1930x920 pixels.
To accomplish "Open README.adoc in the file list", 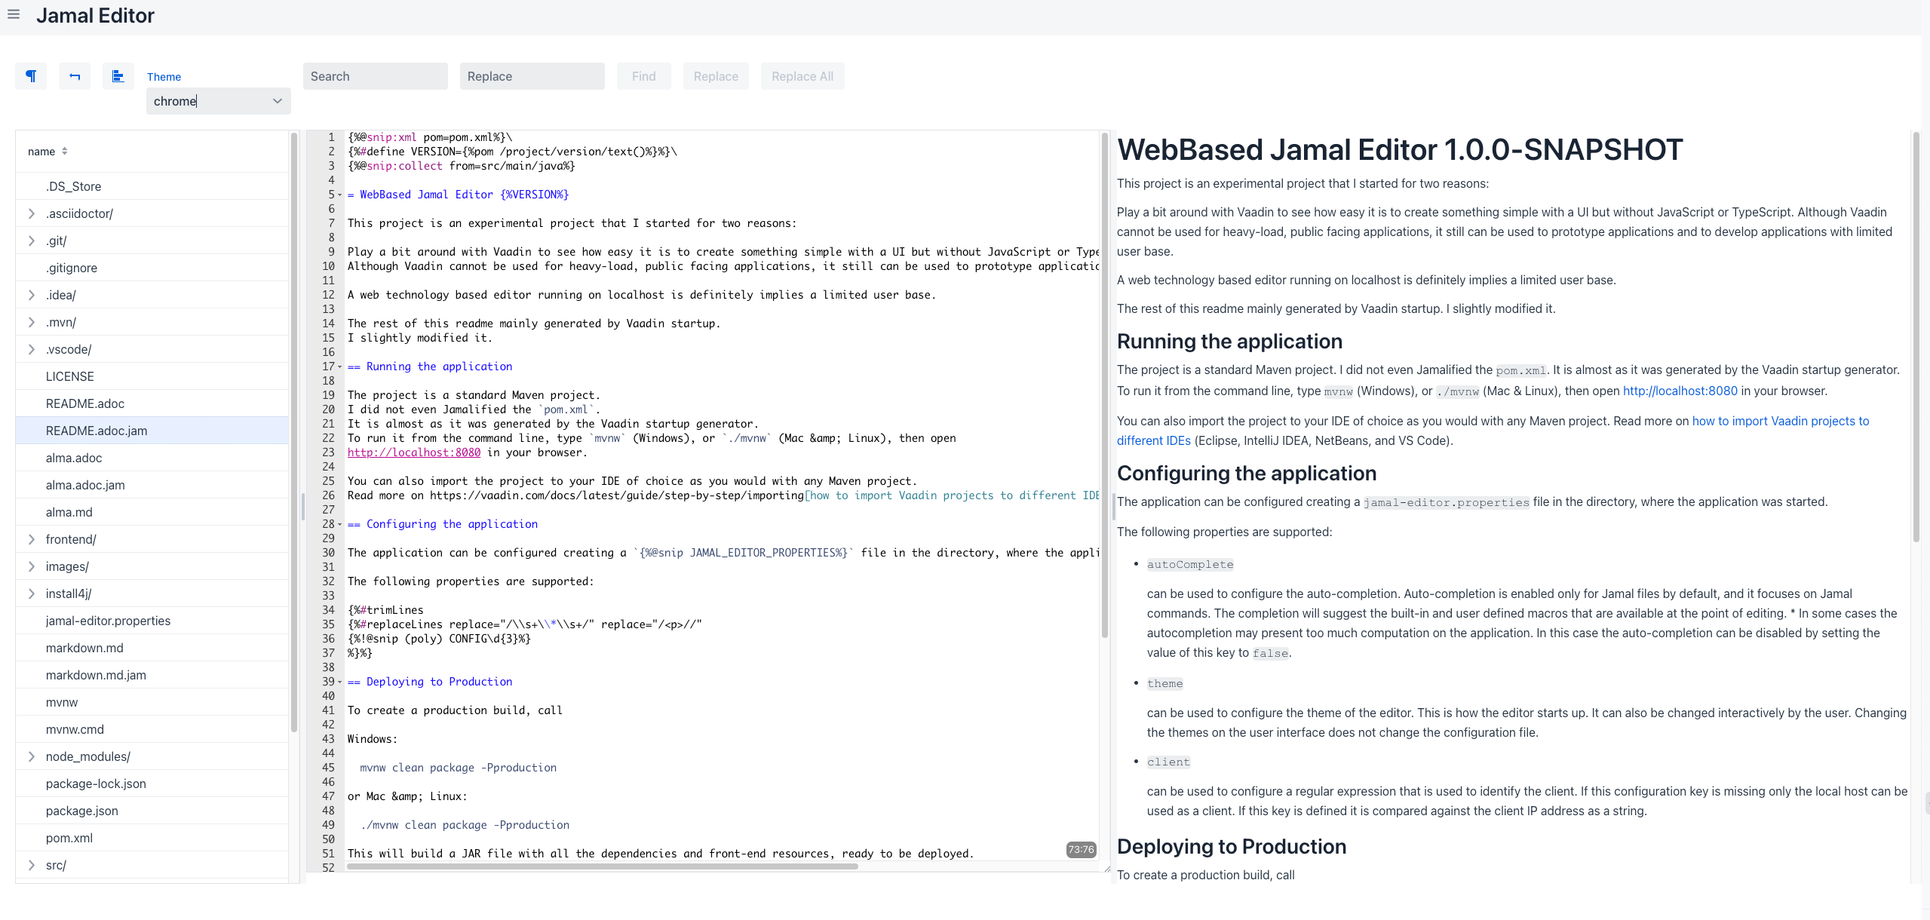I will (x=85, y=403).
